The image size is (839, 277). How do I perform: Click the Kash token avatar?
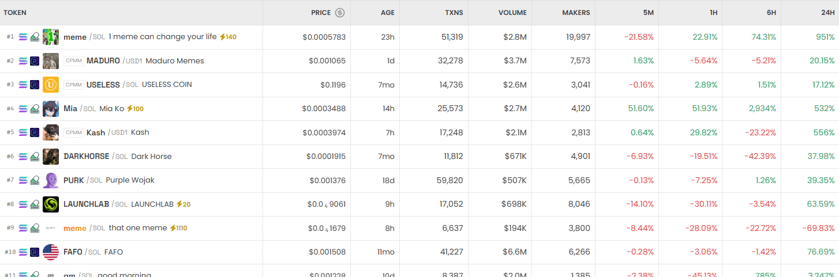point(51,132)
